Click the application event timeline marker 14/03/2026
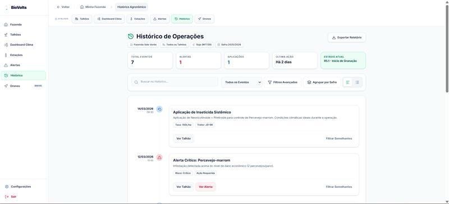This screenshot has height=204, width=449. (x=159, y=109)
